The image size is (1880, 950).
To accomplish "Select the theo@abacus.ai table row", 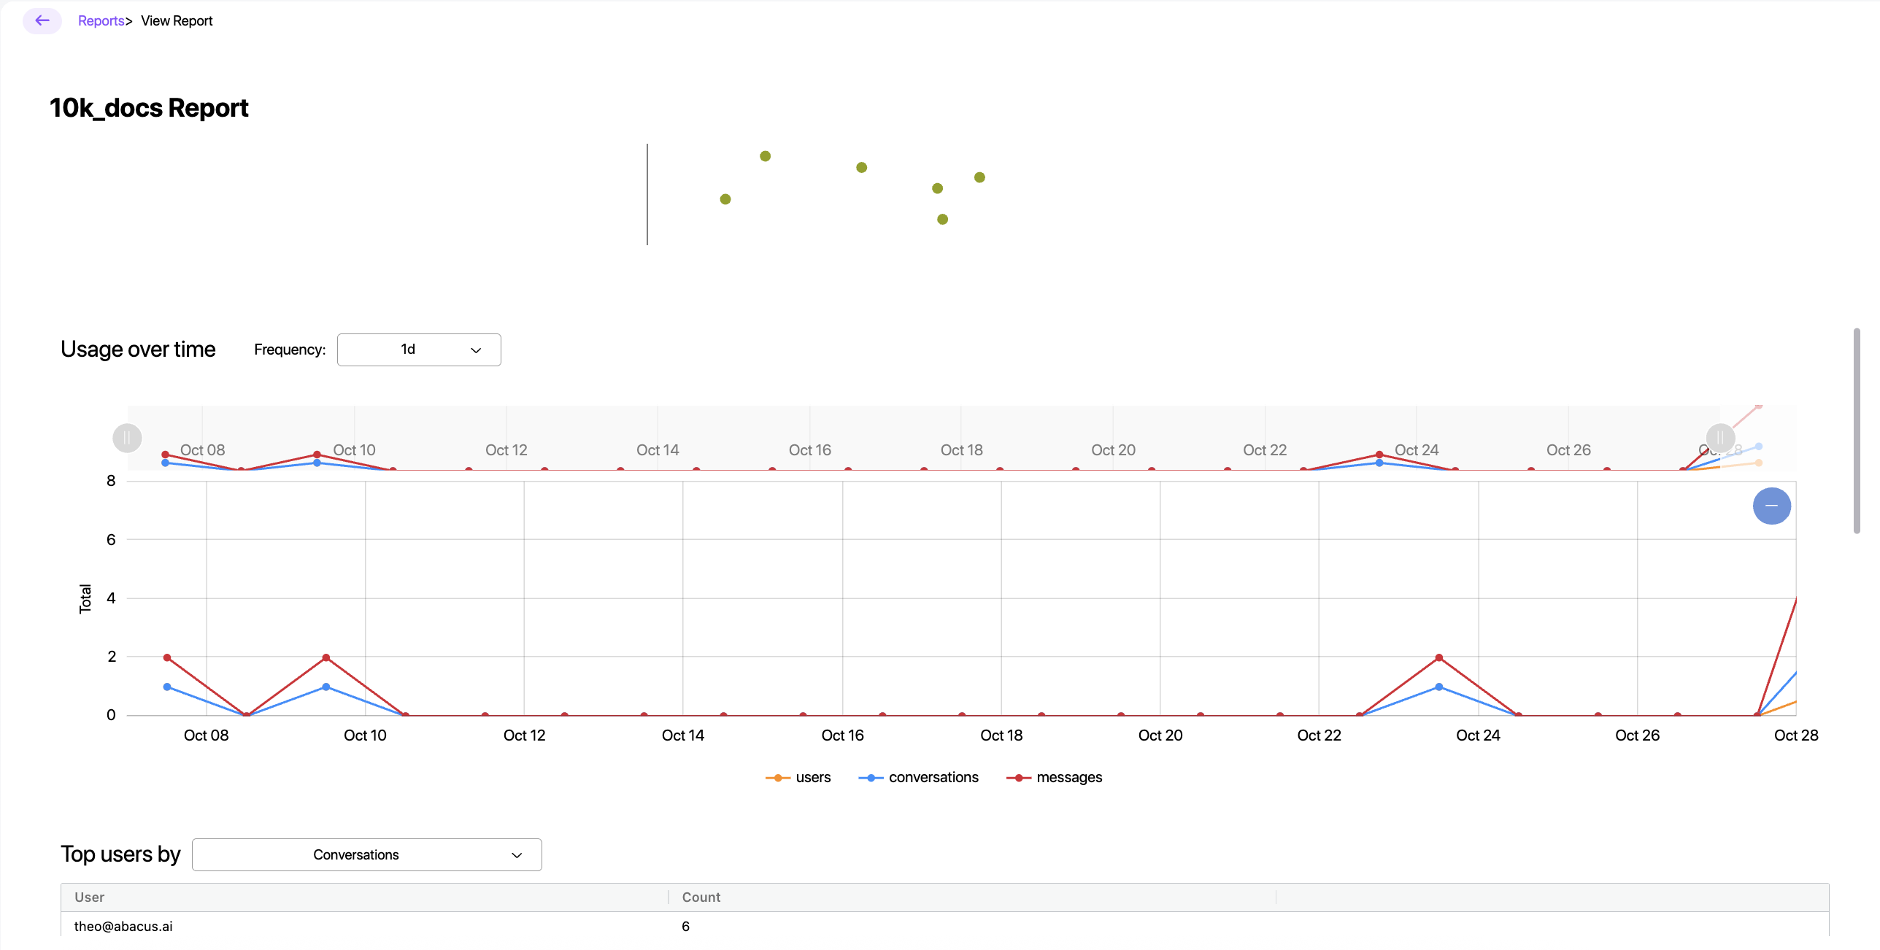I will click(x=124, y=926).
